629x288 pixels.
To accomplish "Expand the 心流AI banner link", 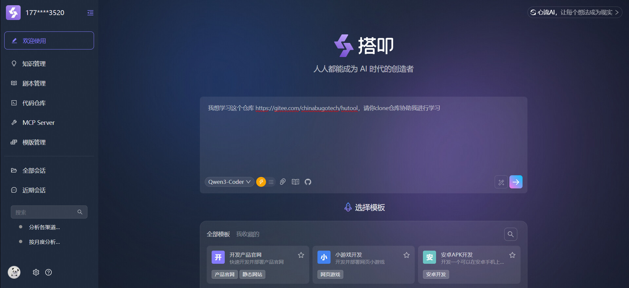I will 575,12.
